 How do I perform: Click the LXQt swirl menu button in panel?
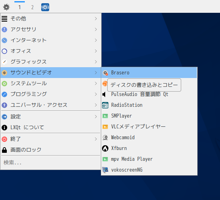tap(6, 7)
